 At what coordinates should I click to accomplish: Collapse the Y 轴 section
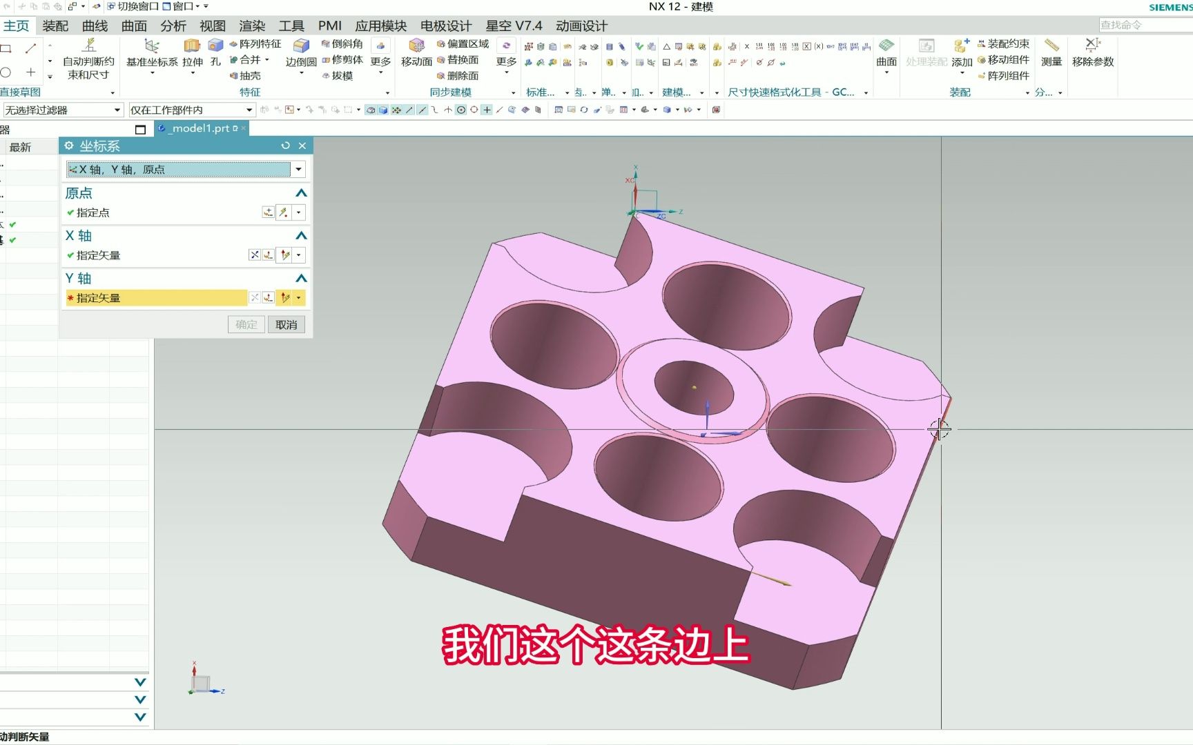click(x=301, y=278)
